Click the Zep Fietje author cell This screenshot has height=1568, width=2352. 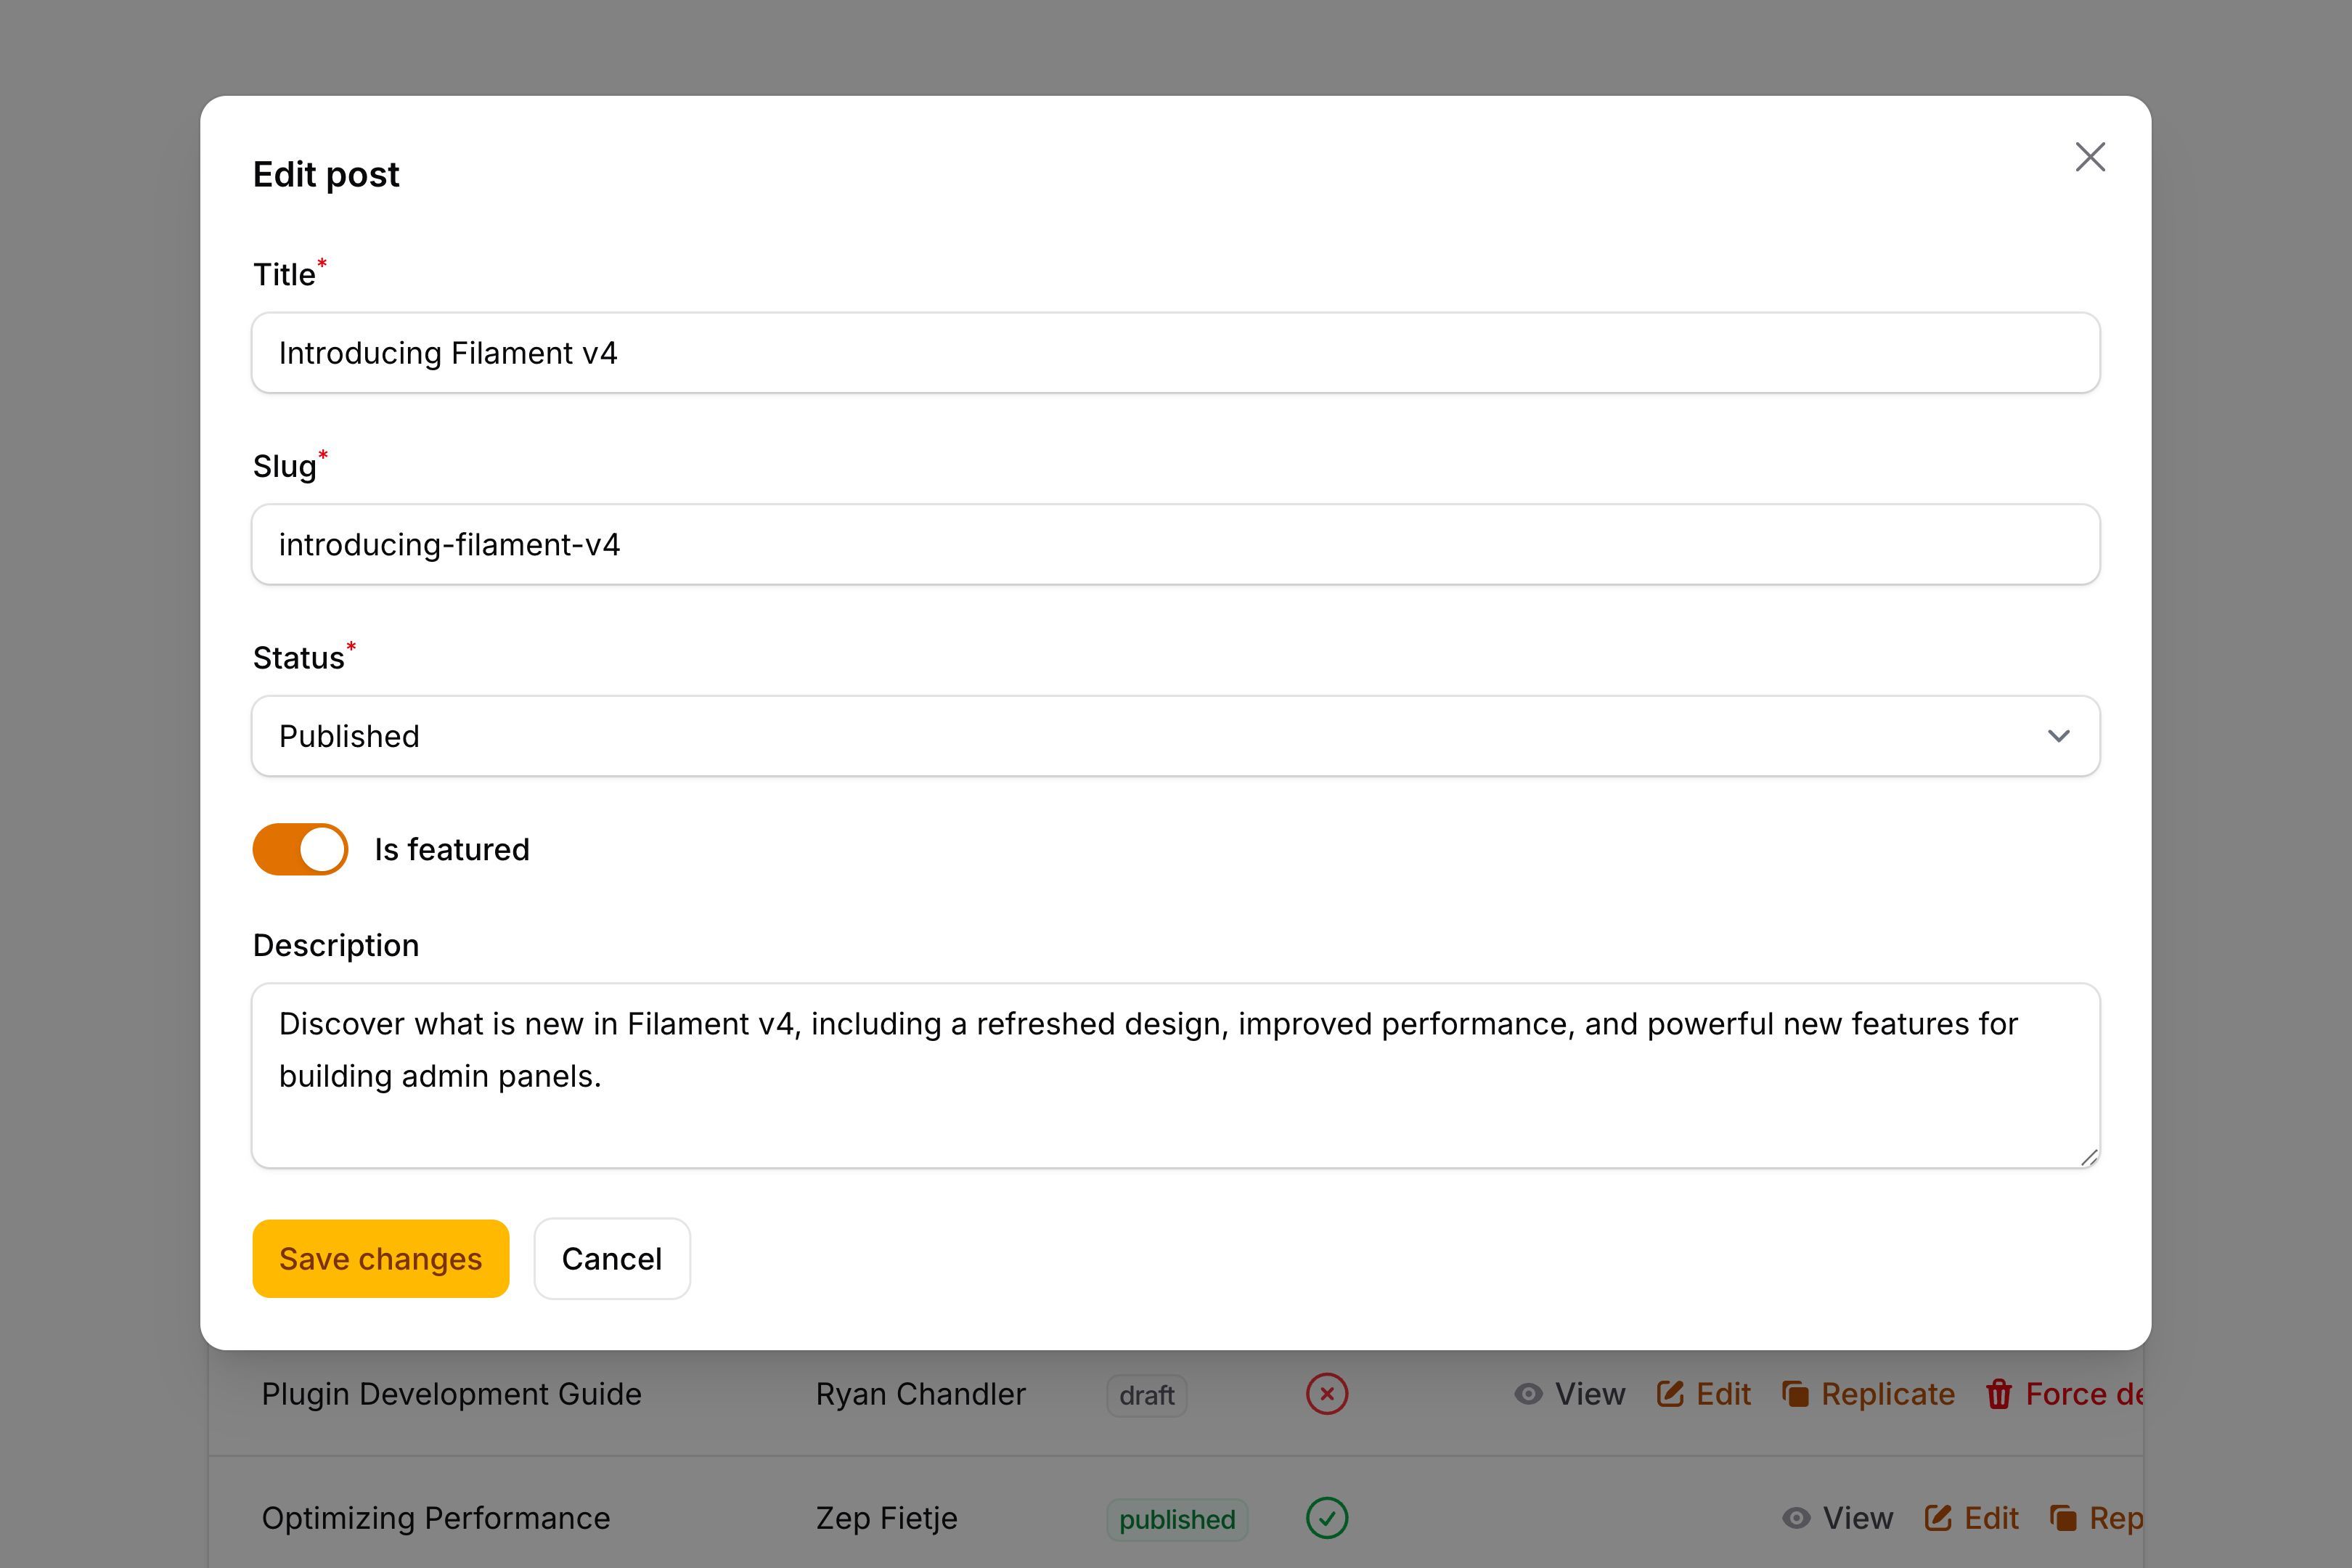(x=886, y=1518)
